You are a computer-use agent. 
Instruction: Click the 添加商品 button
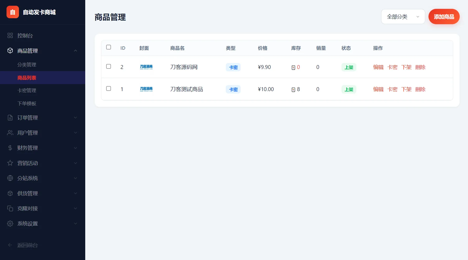point(444,16)
